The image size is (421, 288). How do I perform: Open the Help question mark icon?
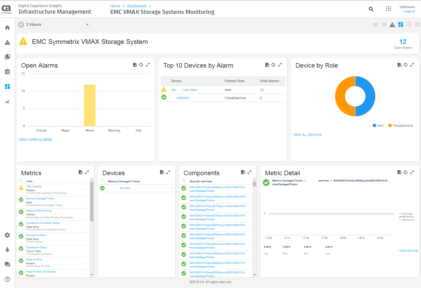[7, 279]
